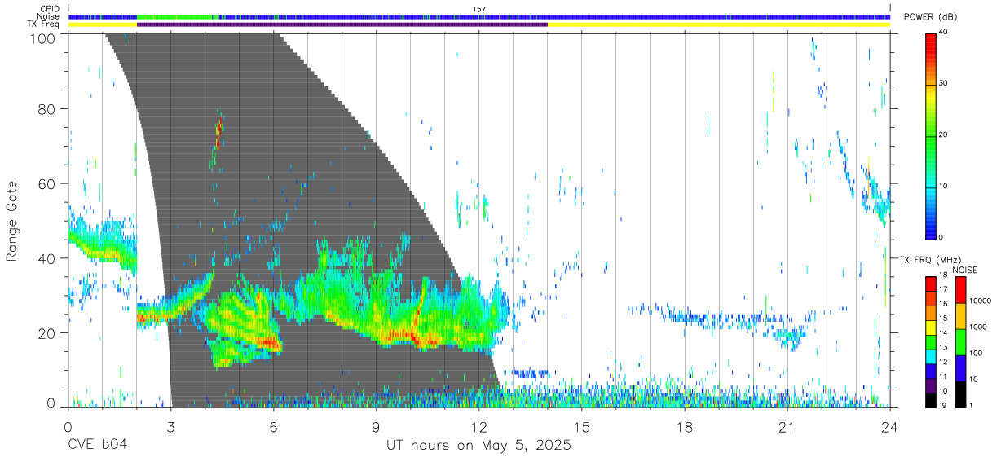Viewport: 1001px width, 462px height.
Task: Select the 1 tick on the noise legend
Action: (x=971, y=405)
